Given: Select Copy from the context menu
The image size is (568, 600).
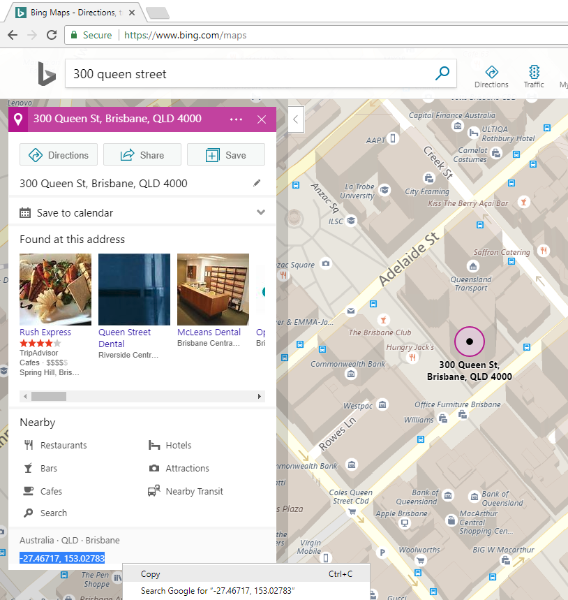Looking at the screenshot, I should point(246,574).
